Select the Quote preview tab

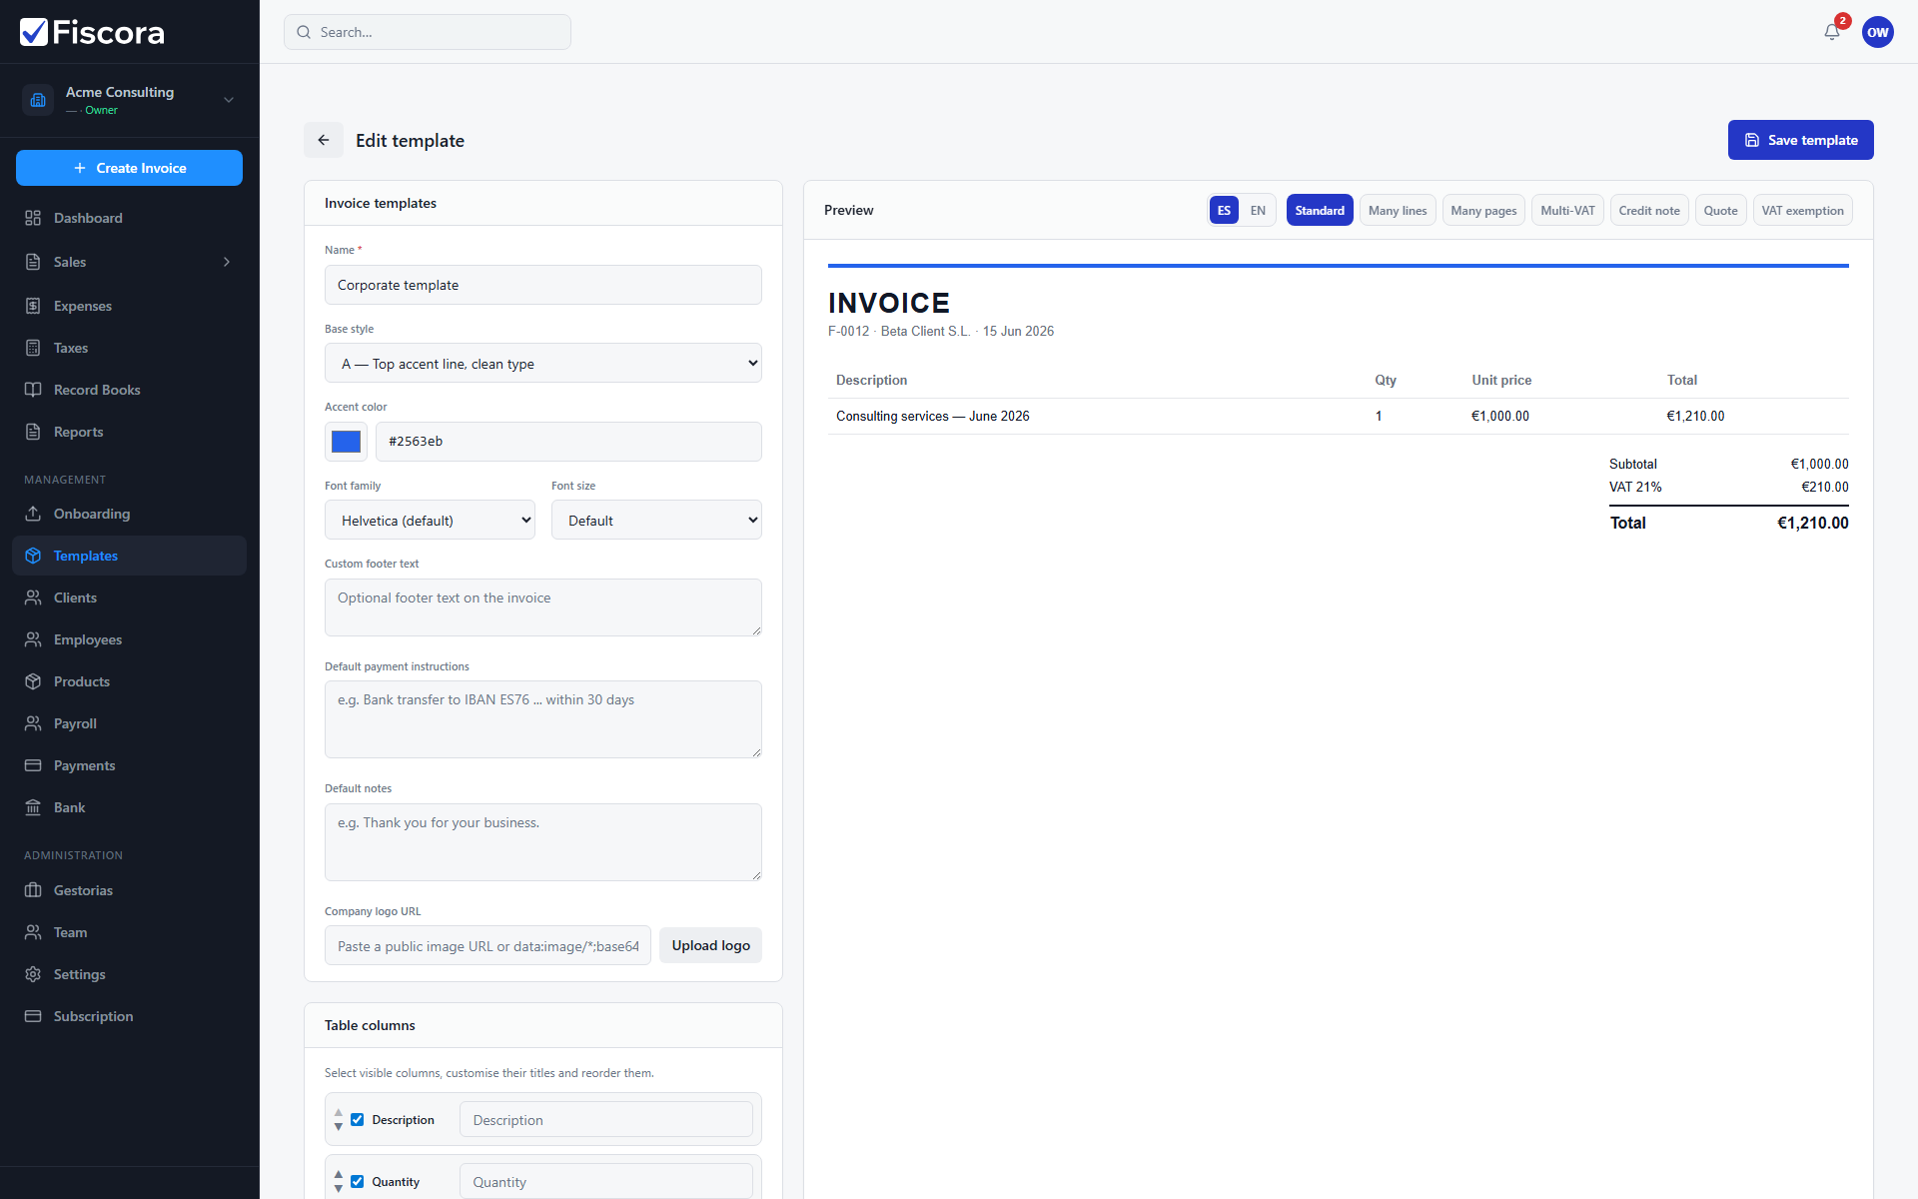(1720, 211)
